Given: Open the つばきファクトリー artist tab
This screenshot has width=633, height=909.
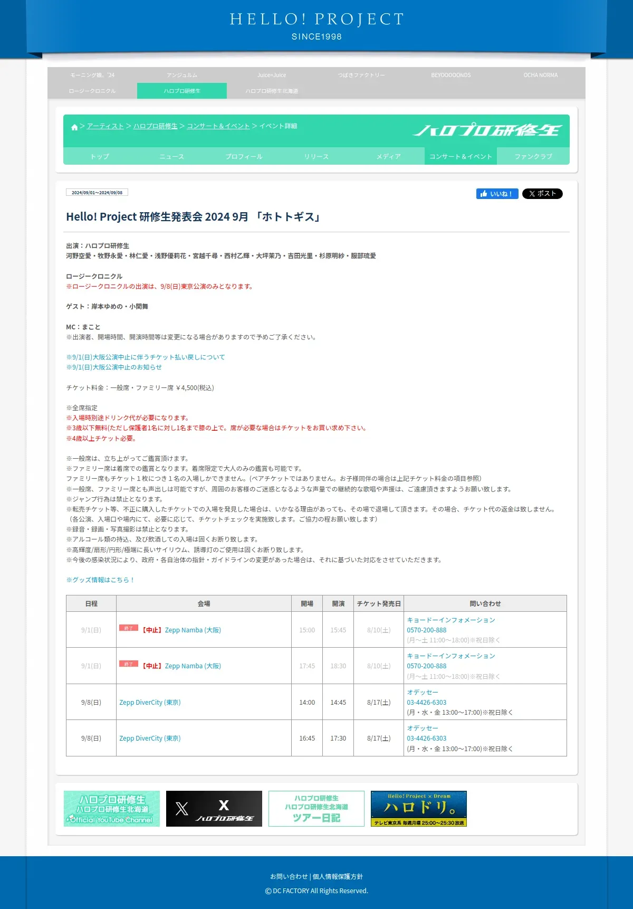Looking at the screenshot, I should tap(361, 75).
